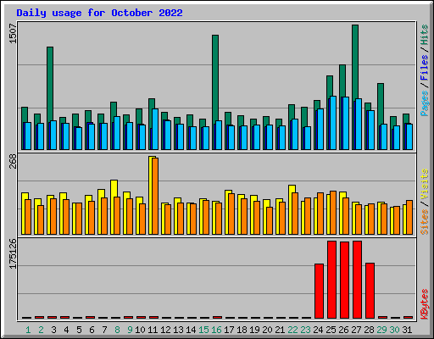Click the orange "Sites" legend label
This screenshot has height=339, width=434.
click(424, 222)
